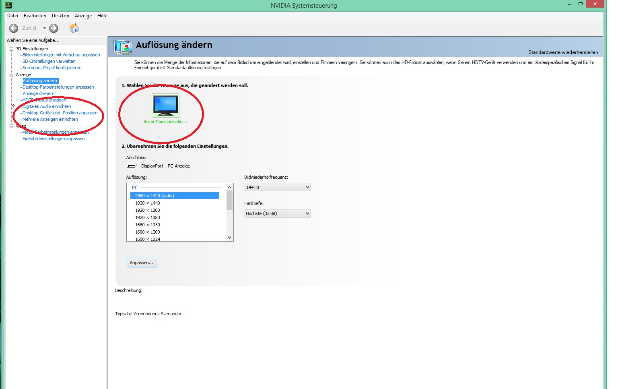Image resolution: width=618 pixels, height=389 pixels.
Task: Click the Back arrow icon
Action: click(x=14, y=28)
